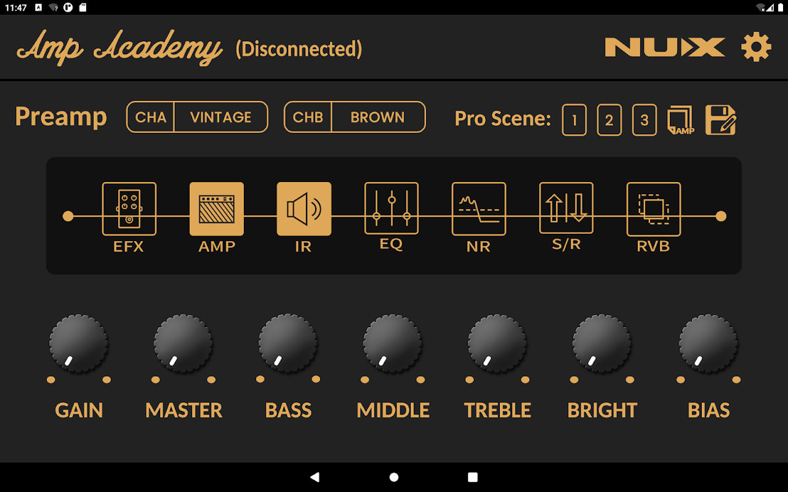Click the TREBLE label text
Image resolution: width=788 pixels, height=492 pixels.
pos(497,410)
